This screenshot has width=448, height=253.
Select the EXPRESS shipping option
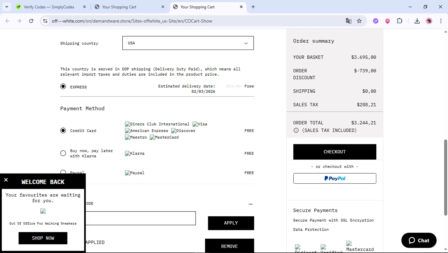point(63,87)
